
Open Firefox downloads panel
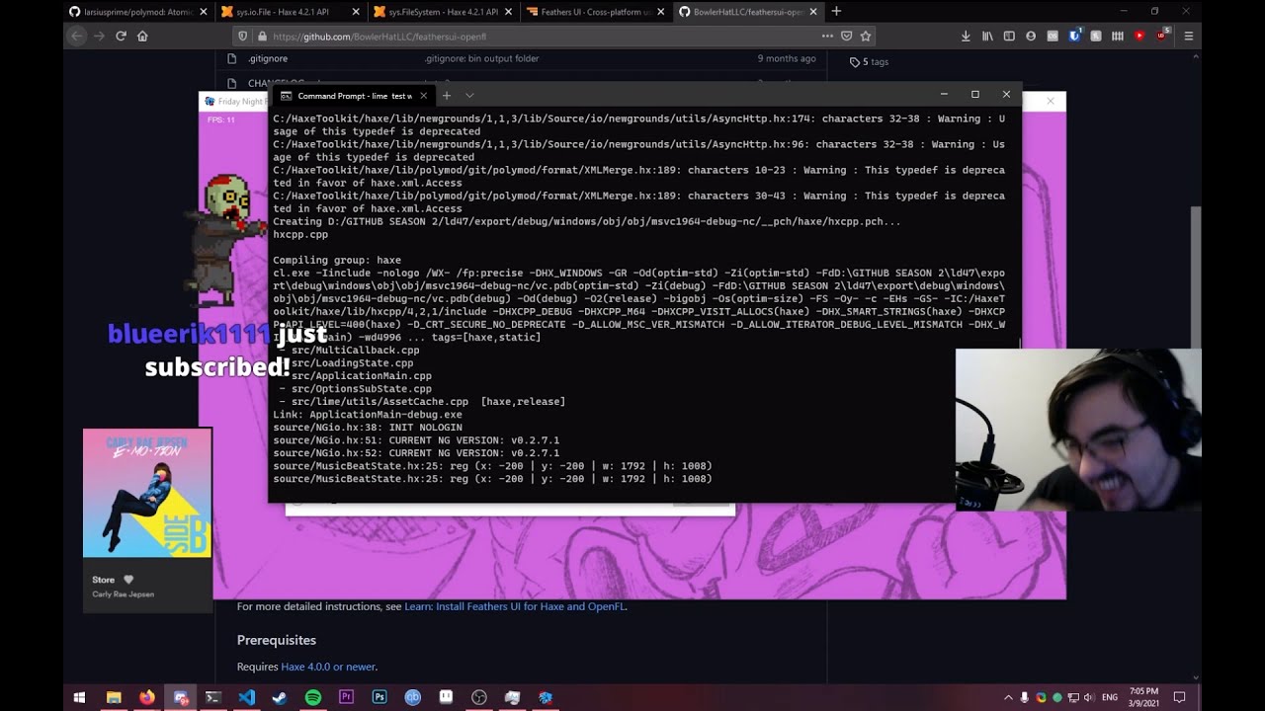pos(966,36)
